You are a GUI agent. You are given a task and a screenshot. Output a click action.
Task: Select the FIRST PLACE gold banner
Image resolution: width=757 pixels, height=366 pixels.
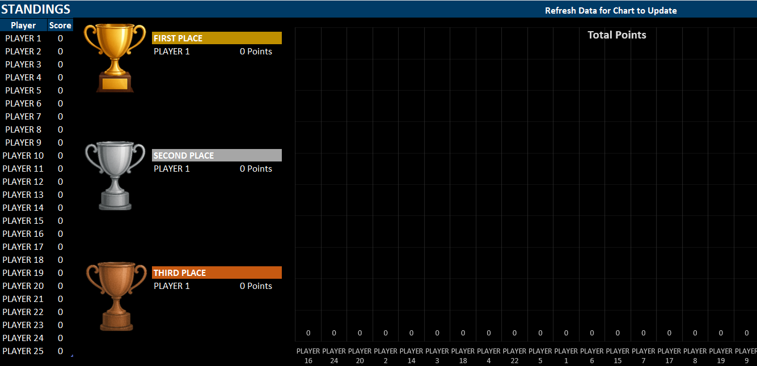click(217, 38)
